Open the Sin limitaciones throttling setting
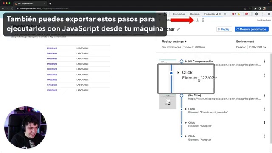272x153 pixels. click(x=171, y=47)
